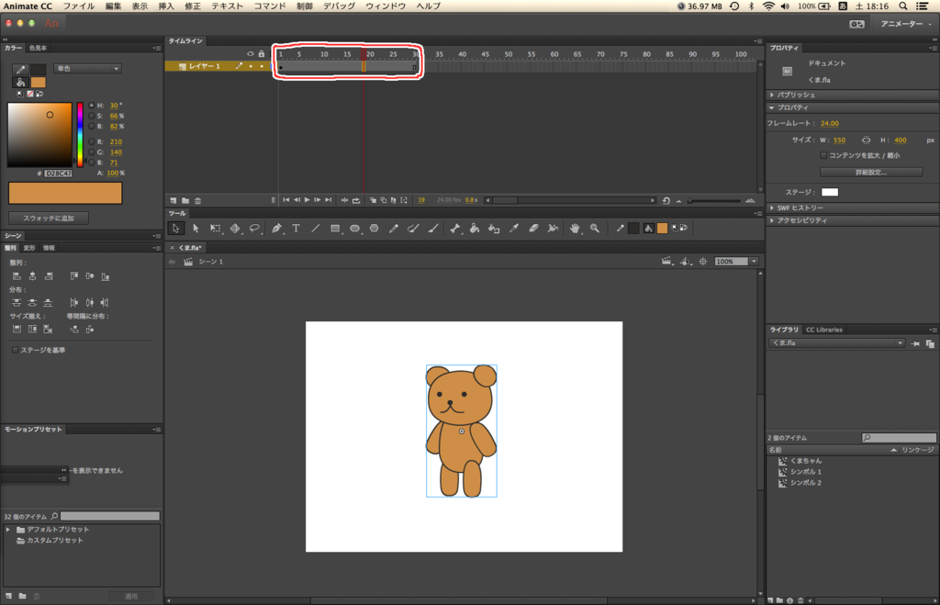Screen dimensions: 940x605
Task: Switch to the CC Libraries tab
Action: click(823, 330)
